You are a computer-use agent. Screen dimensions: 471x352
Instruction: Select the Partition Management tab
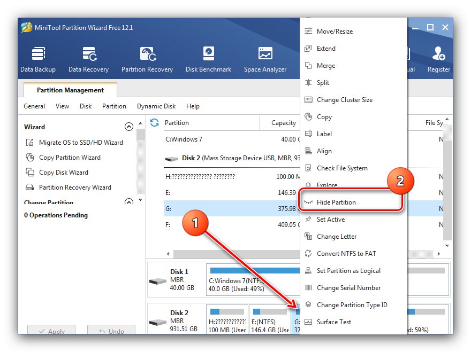(x=70, y=90)
